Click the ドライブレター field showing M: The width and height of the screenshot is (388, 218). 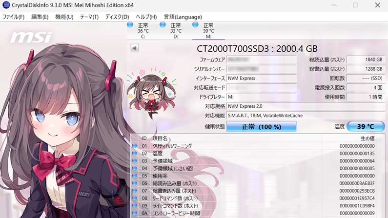(261, 97)
